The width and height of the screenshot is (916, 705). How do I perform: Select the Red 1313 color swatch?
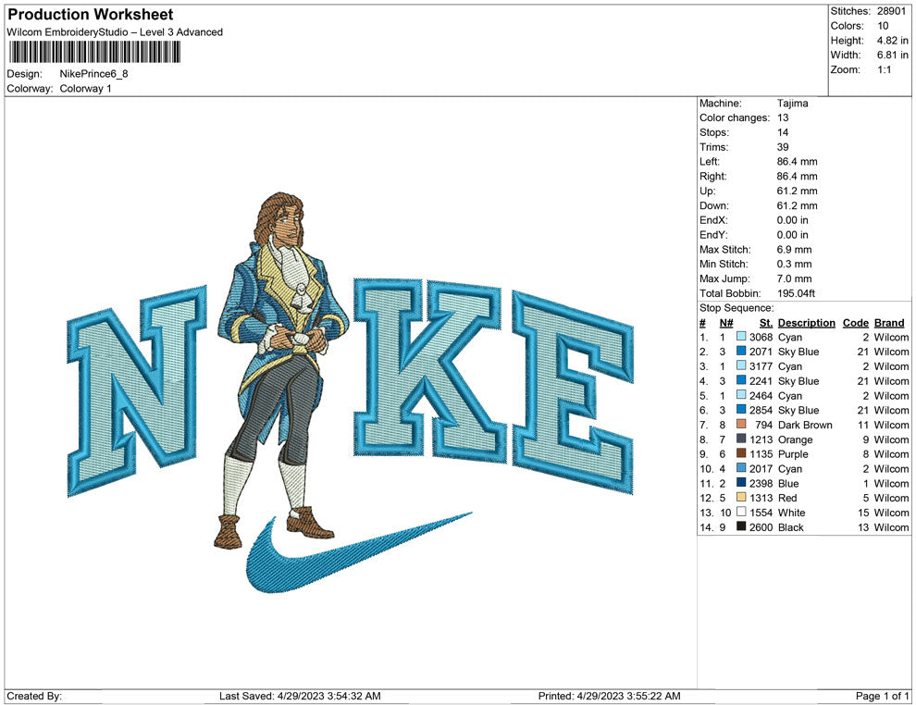pyautogui.click(x=741, y=498)
